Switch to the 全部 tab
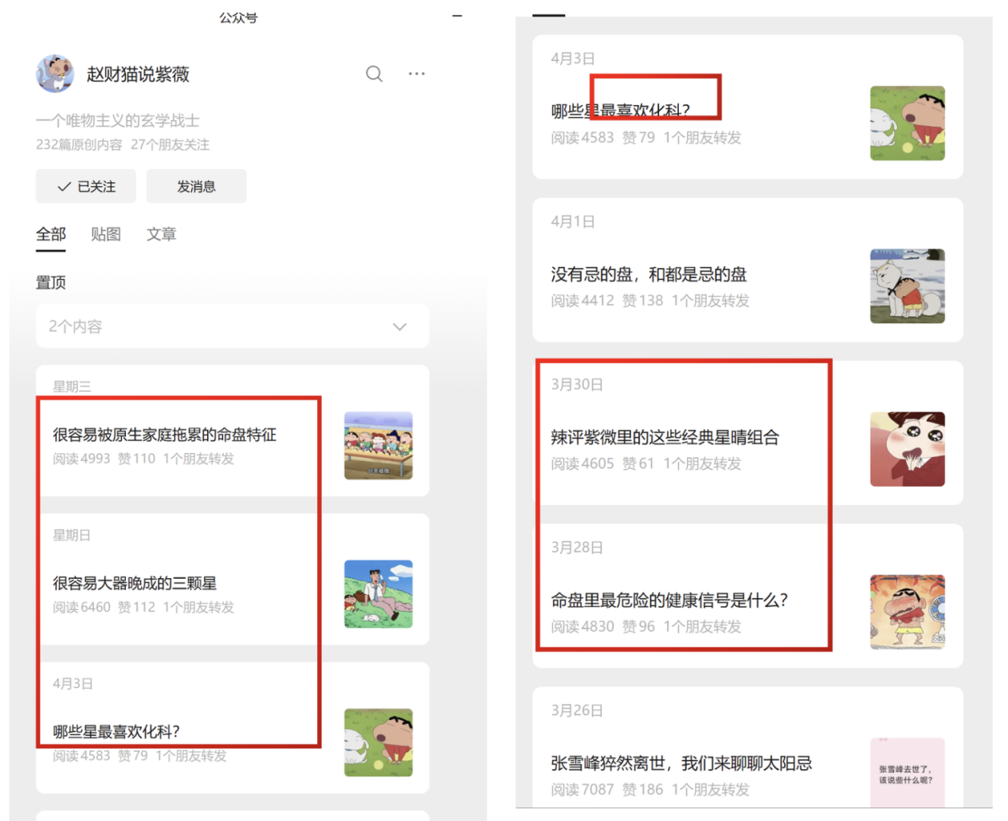This screenshot has height=821, width=1008. pyautogui.click(x=50, y=234)
